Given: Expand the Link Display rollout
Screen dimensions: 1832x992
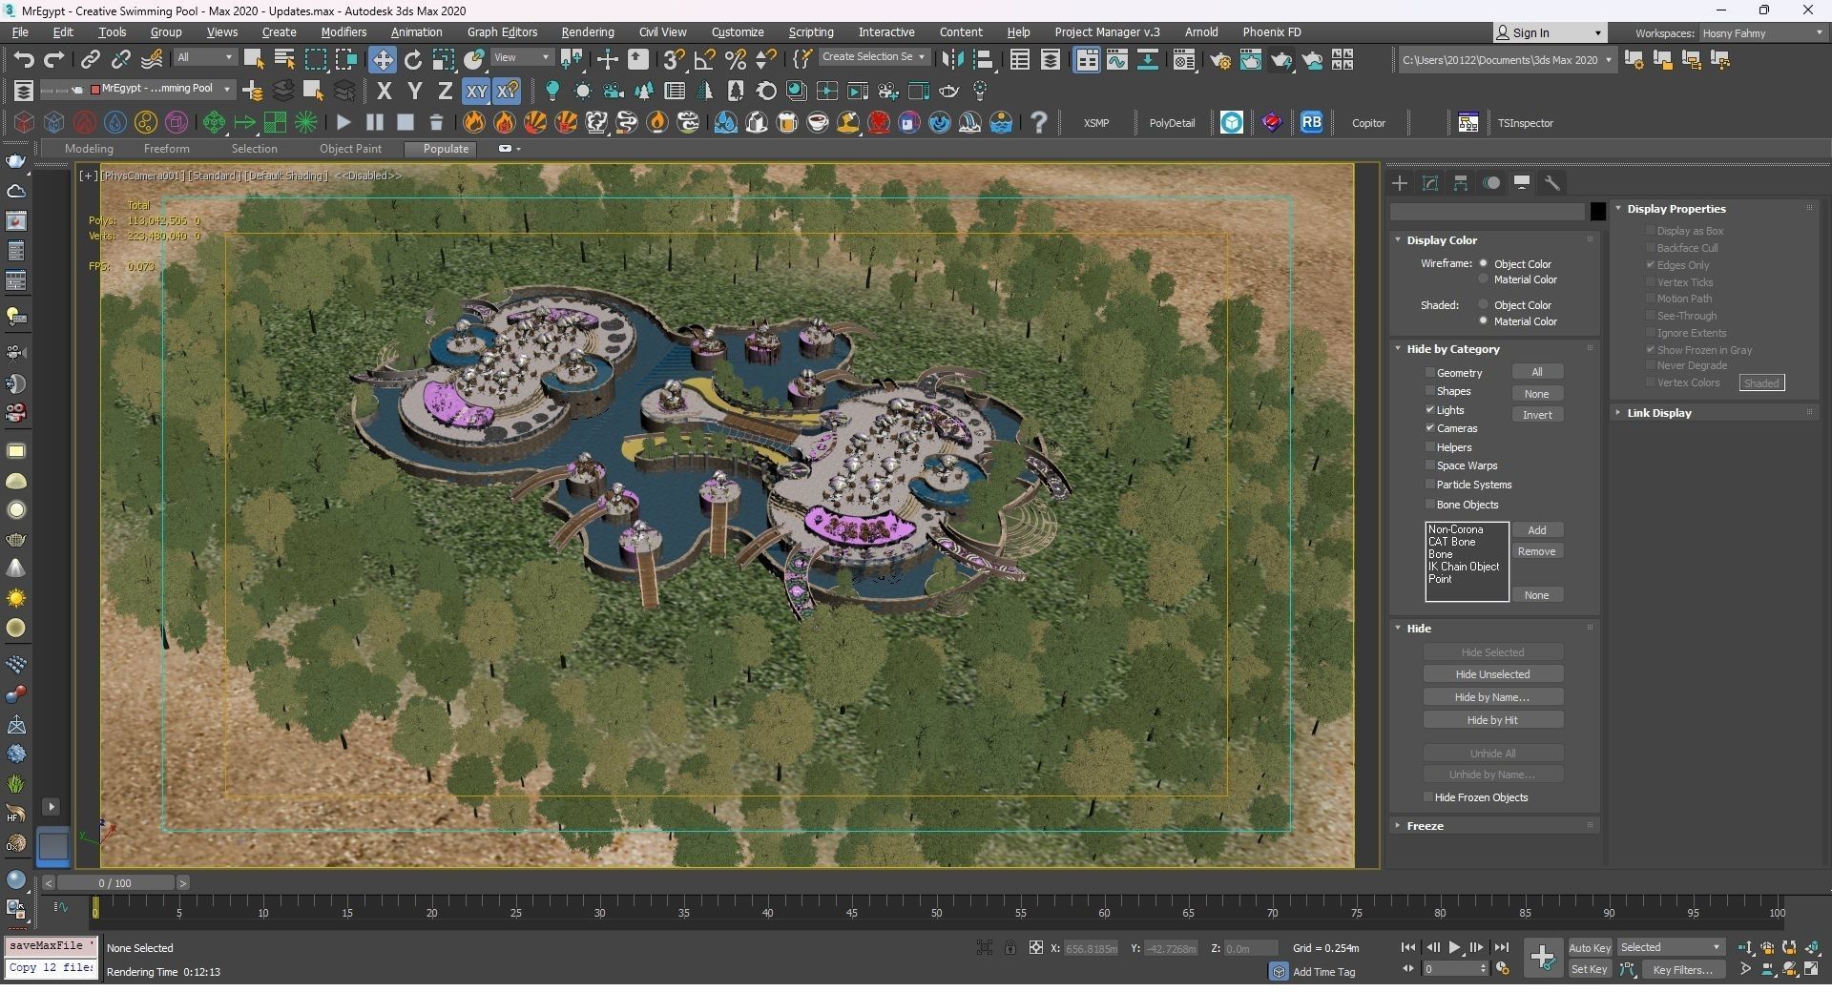Looking at the screenshot, I should coord(1659,413).
